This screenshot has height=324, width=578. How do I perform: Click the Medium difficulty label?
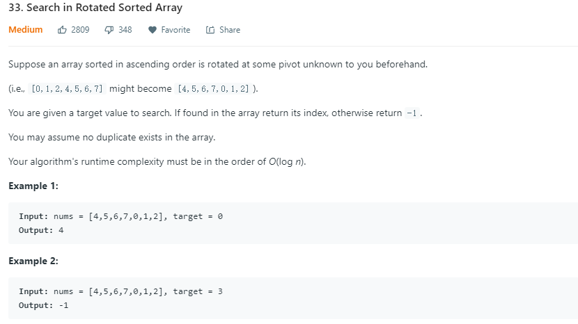tap(25, 30)
